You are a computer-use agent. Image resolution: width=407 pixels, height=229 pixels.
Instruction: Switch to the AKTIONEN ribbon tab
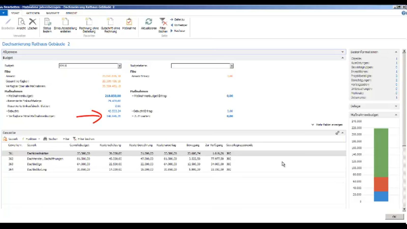tap(33, 13)
